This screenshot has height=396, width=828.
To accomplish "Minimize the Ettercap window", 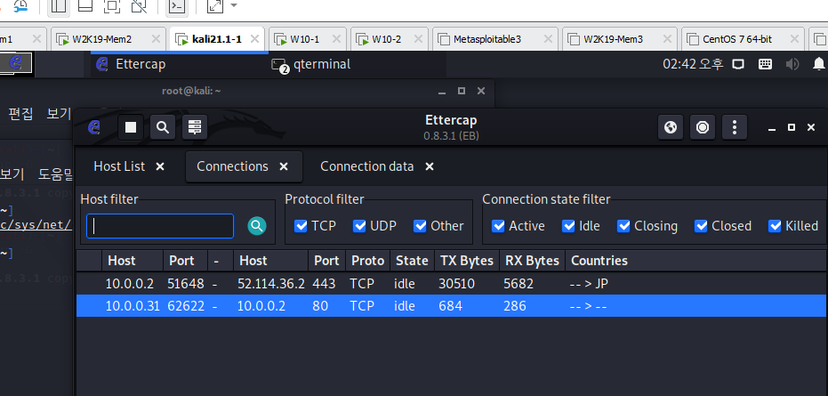I will coord(771,127).
